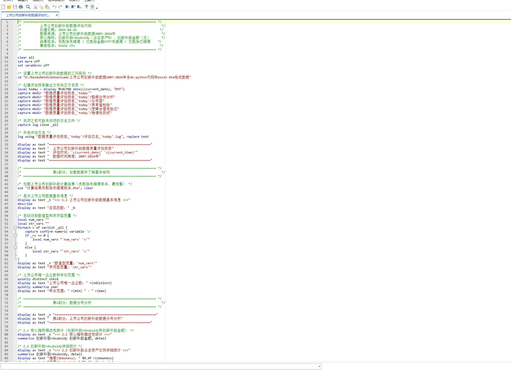The height and width of the screenshot is (370, 511).
Task: Collapse the if block on line 55
Action: [15, 236]
